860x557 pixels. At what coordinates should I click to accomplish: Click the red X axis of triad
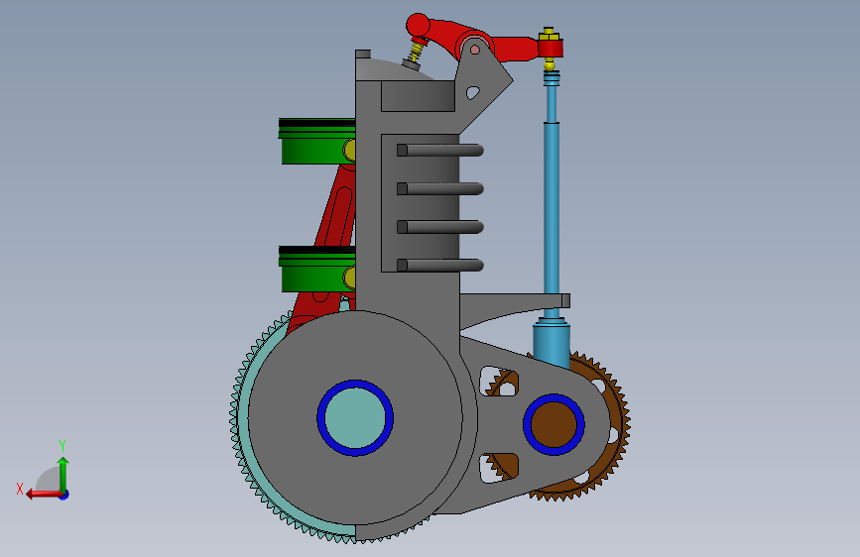[44, 494]
